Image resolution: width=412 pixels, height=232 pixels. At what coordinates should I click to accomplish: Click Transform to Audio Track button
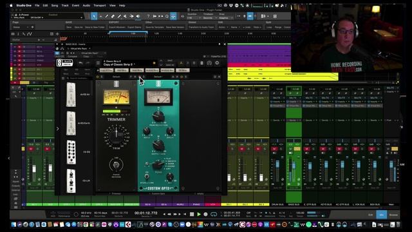click(201, 27)
